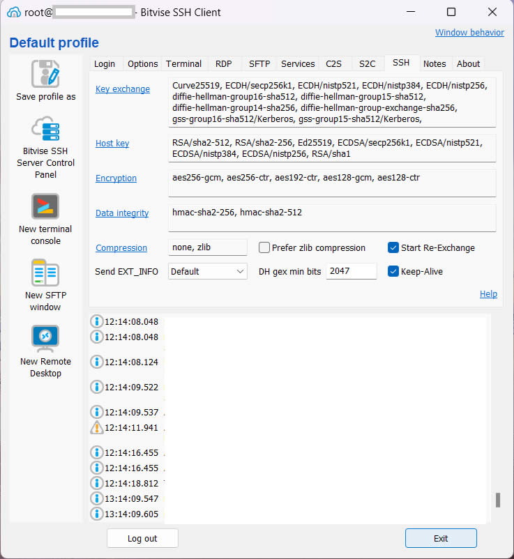514x559 pixels.
Task: Switch to the SFTP tab
Action: click(259, 63)
